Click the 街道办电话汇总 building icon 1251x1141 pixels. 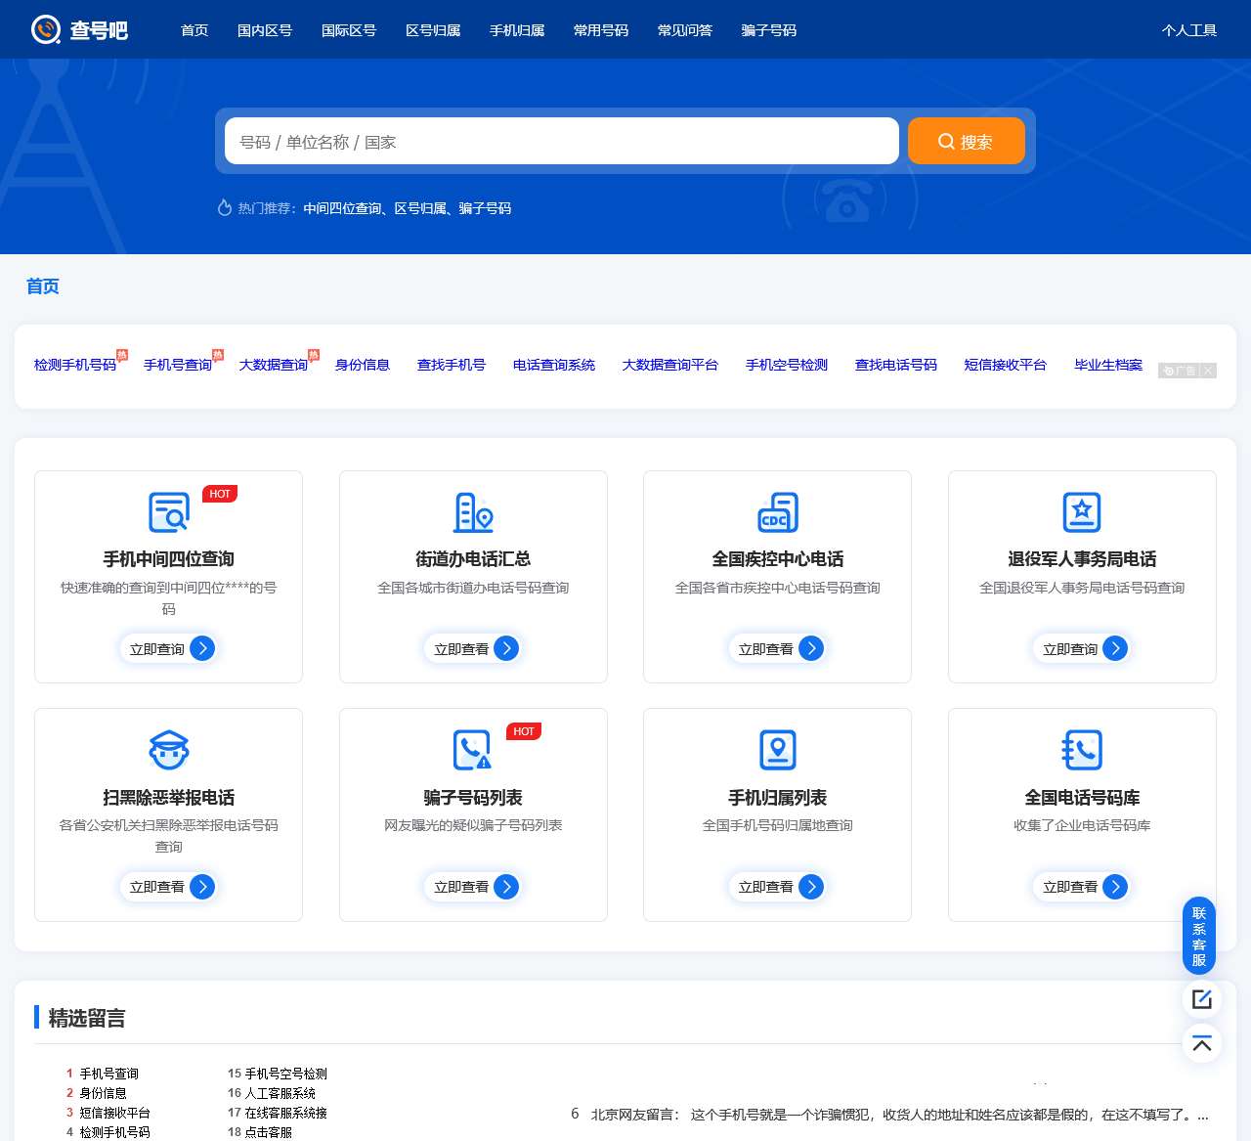pyautogui.click(x=473, y=511)
